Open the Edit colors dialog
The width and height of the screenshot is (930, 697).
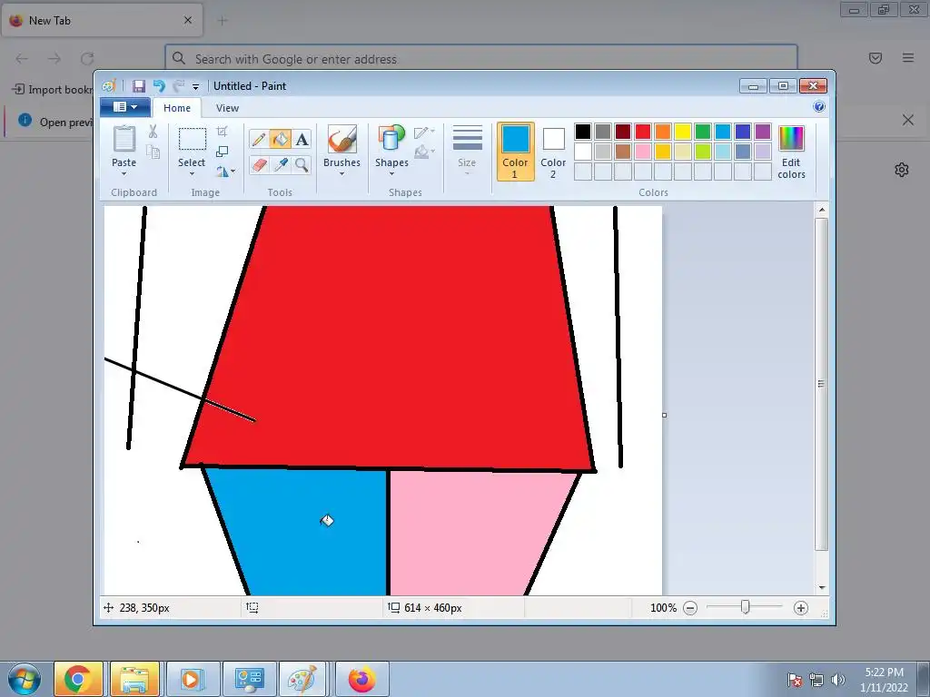(791, 152)
